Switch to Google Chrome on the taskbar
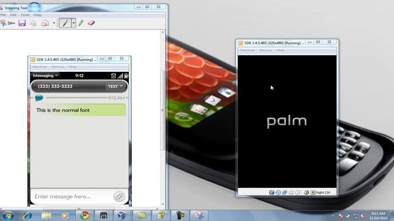Image resolution: width=394 pixels, height=221 pixels. [84, 215]
